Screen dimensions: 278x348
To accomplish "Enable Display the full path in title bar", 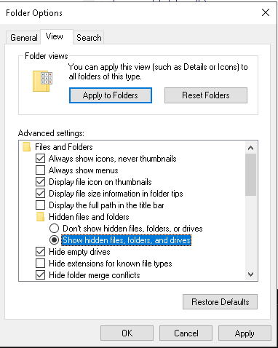I will click(x=40, y=205).
